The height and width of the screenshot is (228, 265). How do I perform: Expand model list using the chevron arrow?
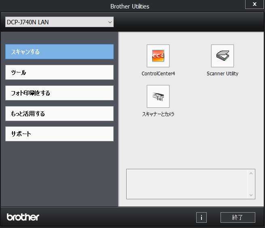coord(110,22)
